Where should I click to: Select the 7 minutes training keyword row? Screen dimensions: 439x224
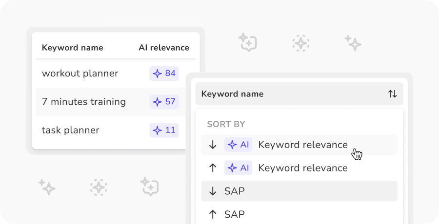84,102
